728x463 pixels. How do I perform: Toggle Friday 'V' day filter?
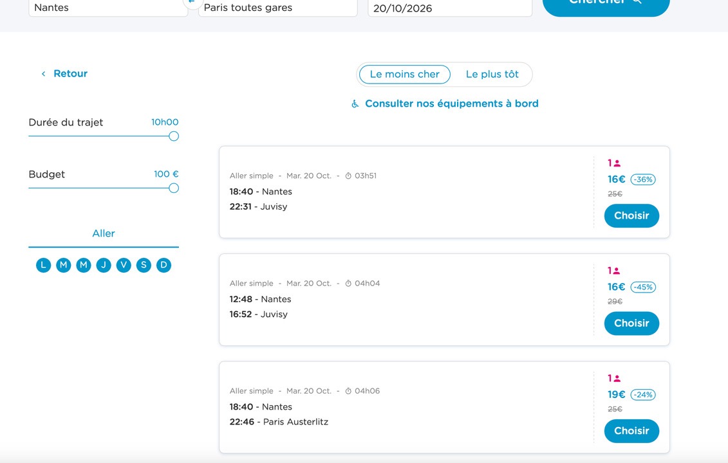pyautogui.click(x=124, y=265)
